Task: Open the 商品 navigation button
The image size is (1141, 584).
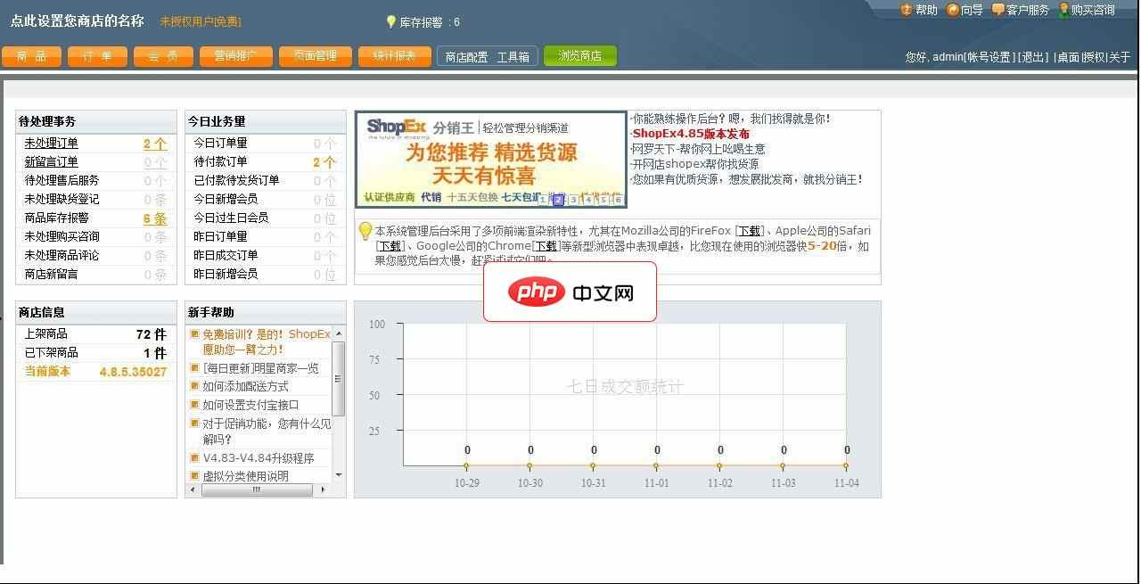Action: point(32,55)
